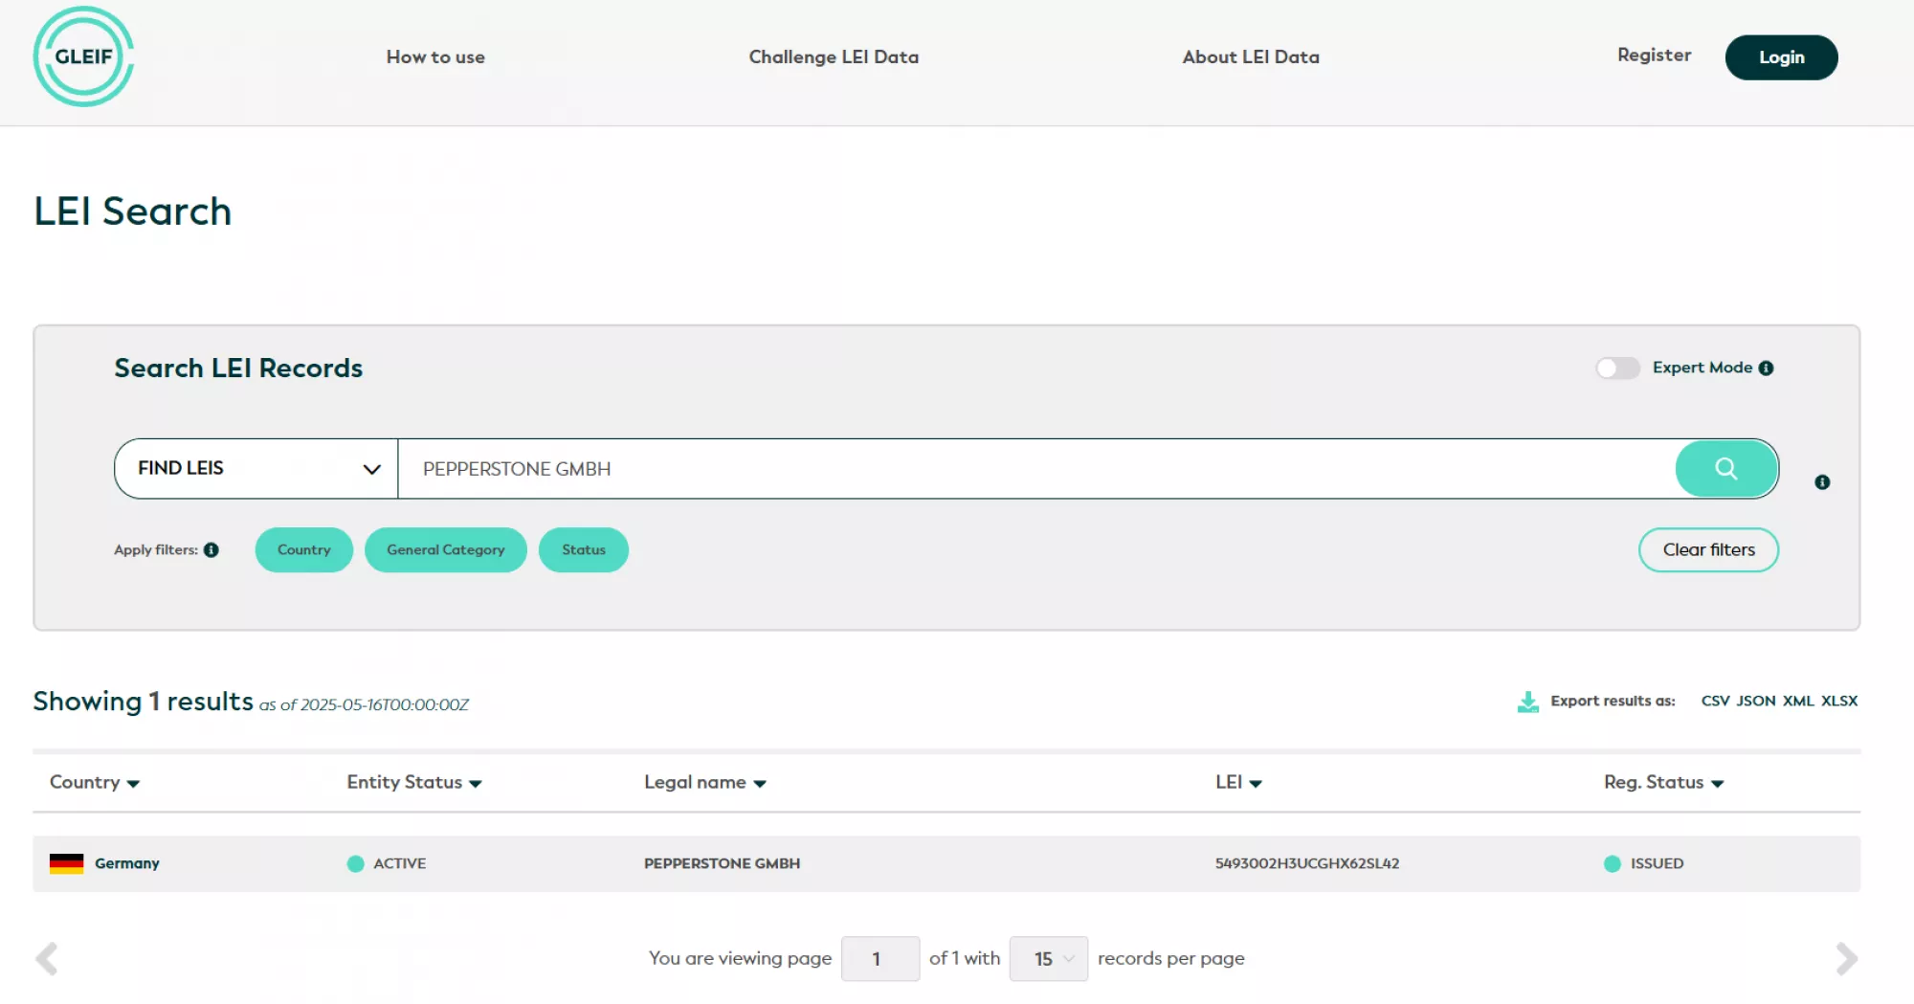Click the Login button
1914x1004 pixels.
click(x=1780, y=57)
